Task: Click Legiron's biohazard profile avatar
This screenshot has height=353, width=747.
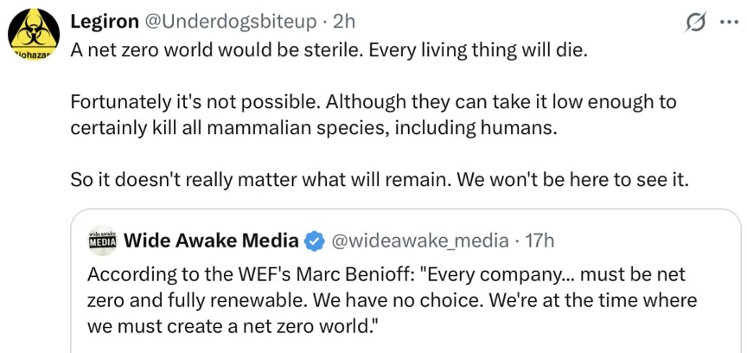Action: pyautogui.click(x=32, y=38)
